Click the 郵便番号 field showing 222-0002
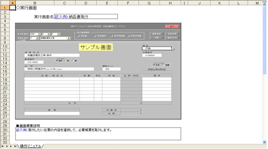Screen dimensions: 268x149 [34, 62]
